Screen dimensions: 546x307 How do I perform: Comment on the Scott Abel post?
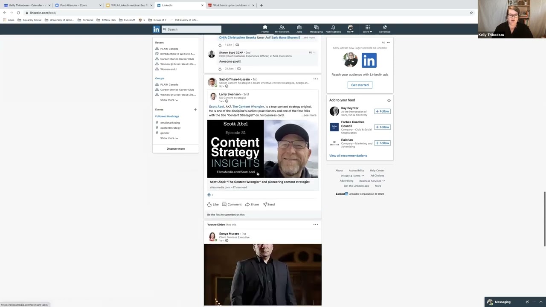[232, 204]
